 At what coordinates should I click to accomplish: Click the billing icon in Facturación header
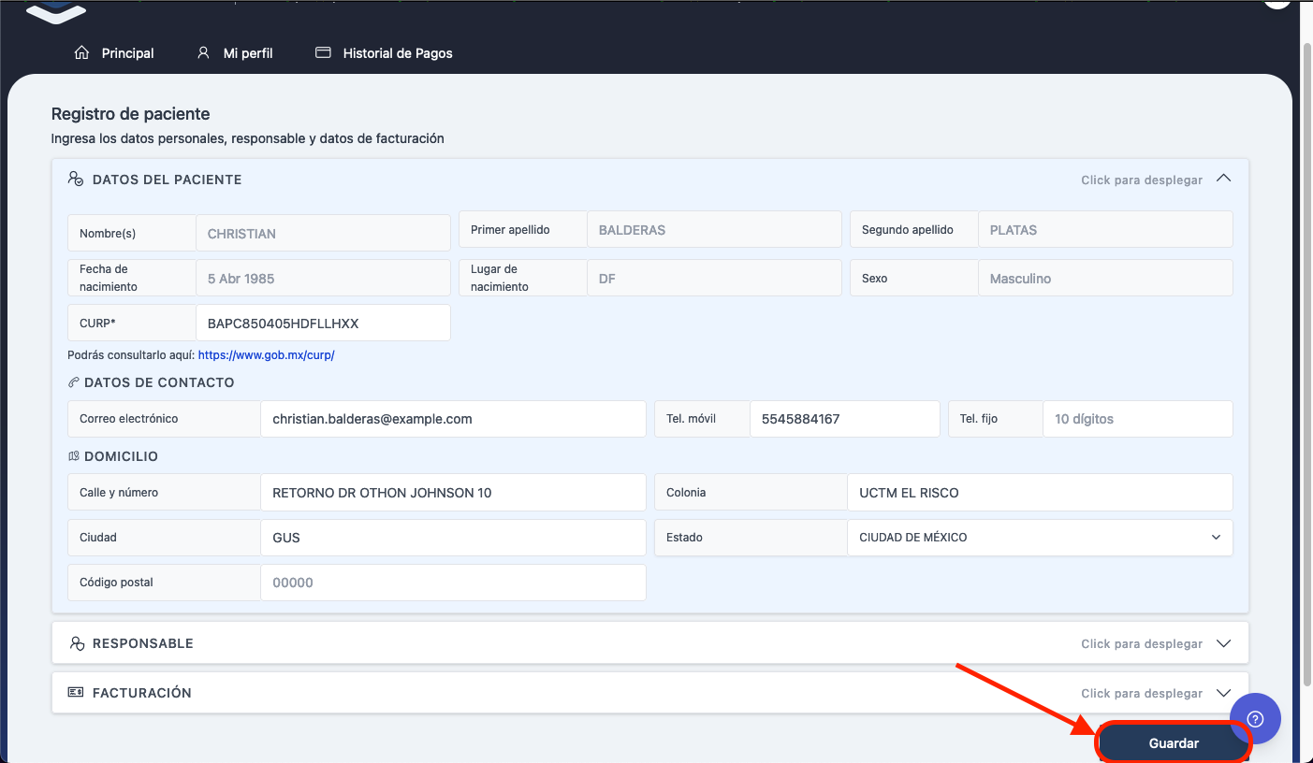pos(76,692)
